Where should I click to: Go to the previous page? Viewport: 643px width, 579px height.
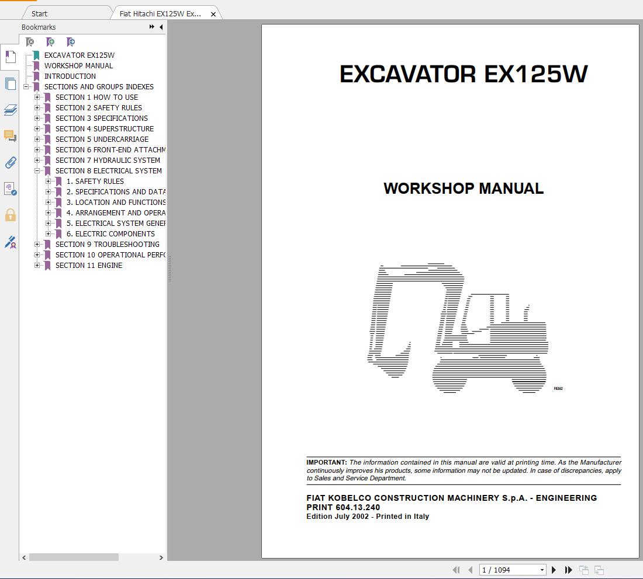pyautogui.click(x=471, y=570)
